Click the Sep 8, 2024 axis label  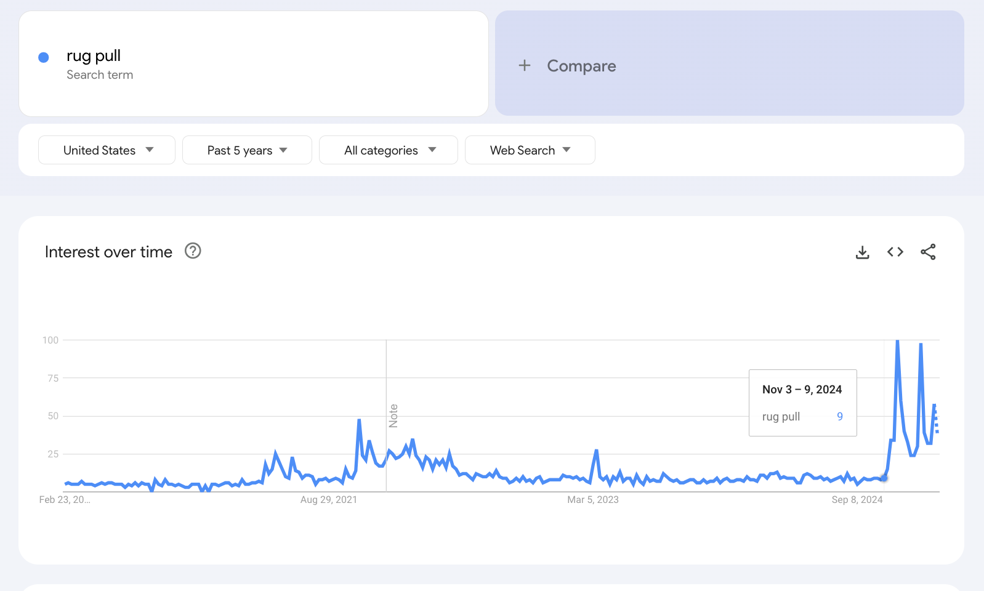click(x=857, y=499)
